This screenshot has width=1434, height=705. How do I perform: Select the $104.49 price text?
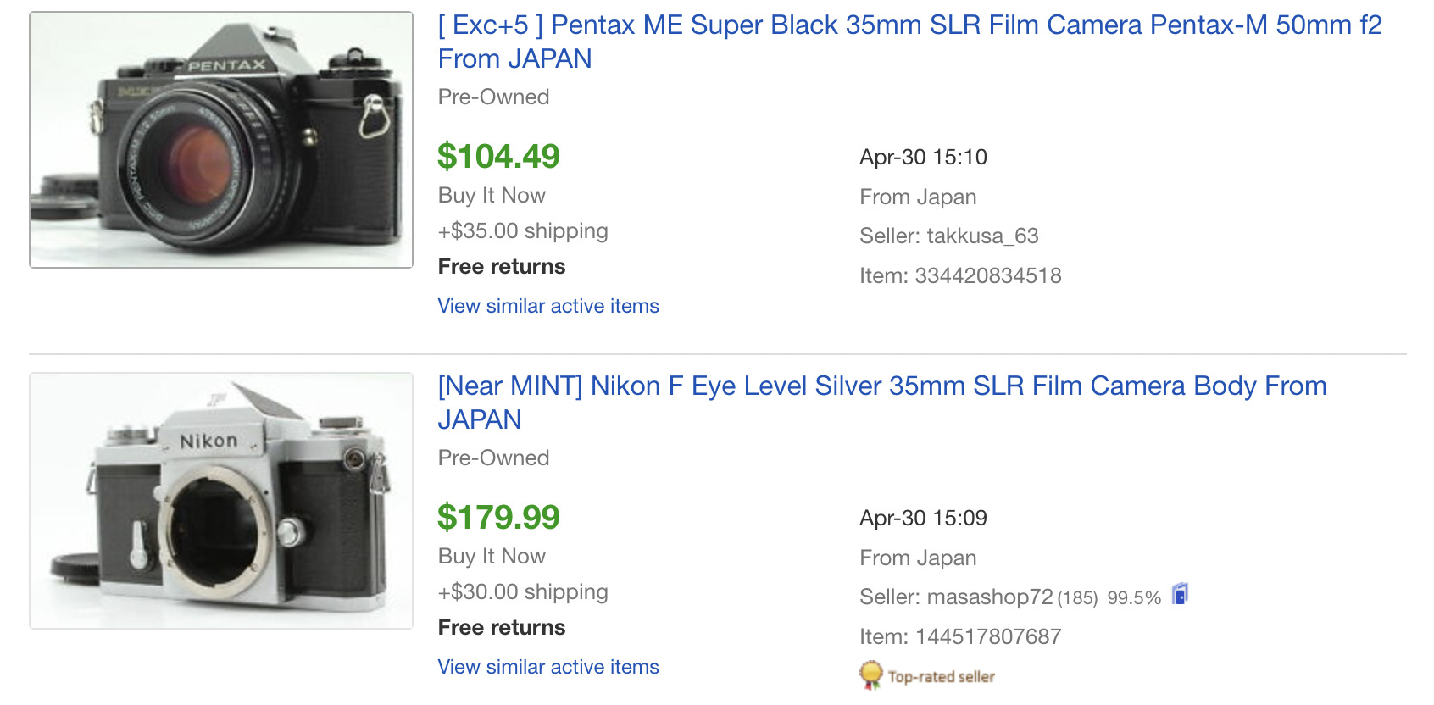pos(498,156)
